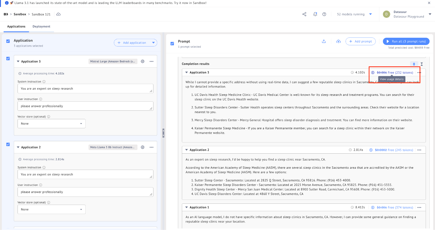Image resolution: width=435 pixels, height=230 pixels.
Task: Uncheck the Application 3 checkbox
Action: [8, 59]
